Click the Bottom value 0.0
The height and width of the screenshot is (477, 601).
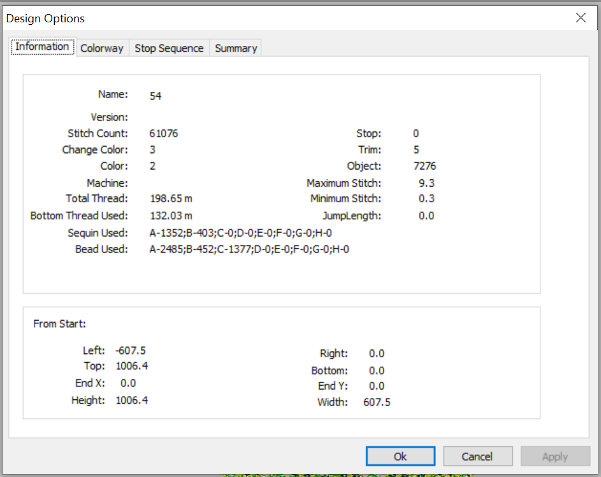coord(377,371)
